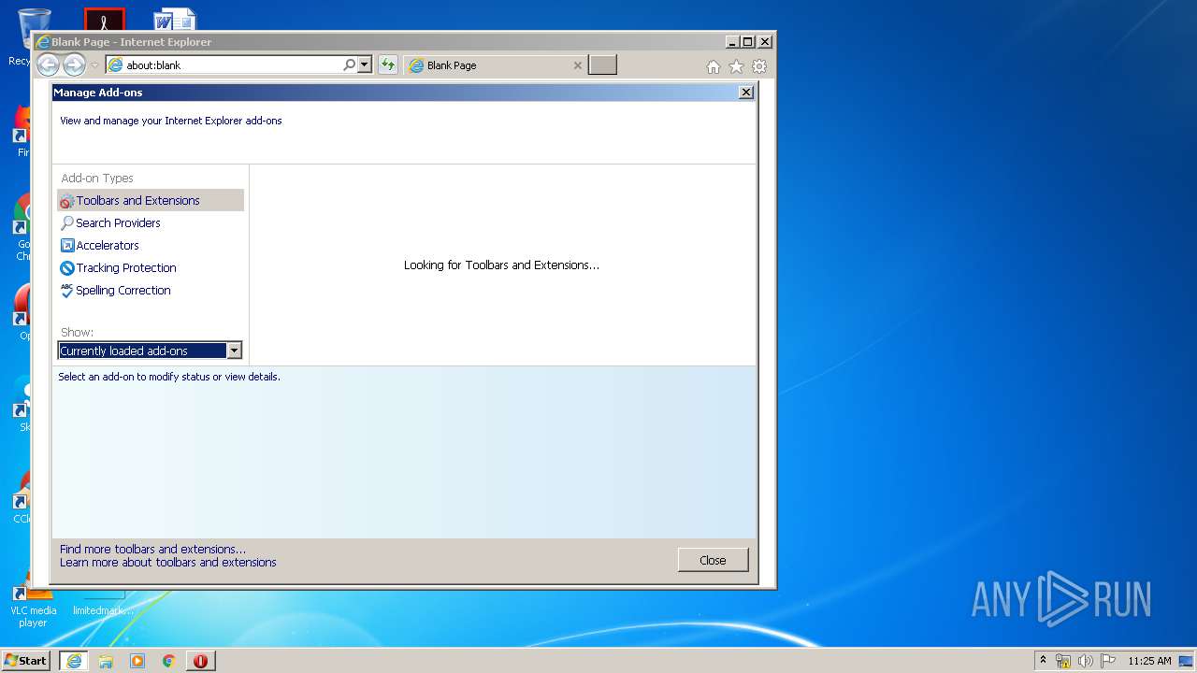The height and width of the screenshot is (673, 1197).
Task: Open Windows Media Player taskbar icon
Action: coord(137,661)
